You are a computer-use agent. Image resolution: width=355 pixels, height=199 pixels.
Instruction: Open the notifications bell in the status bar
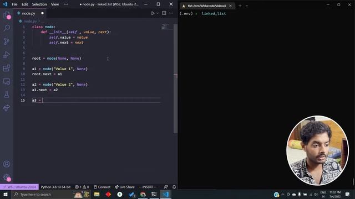coord(174,187)
